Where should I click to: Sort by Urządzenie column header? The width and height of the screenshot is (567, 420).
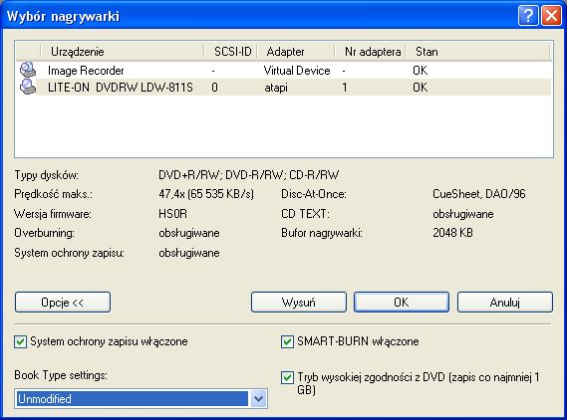point(123,52)
